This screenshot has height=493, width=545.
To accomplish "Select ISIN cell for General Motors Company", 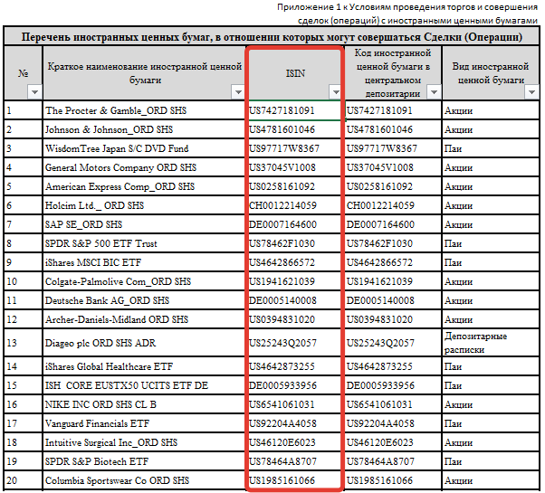I will point(294,167).
